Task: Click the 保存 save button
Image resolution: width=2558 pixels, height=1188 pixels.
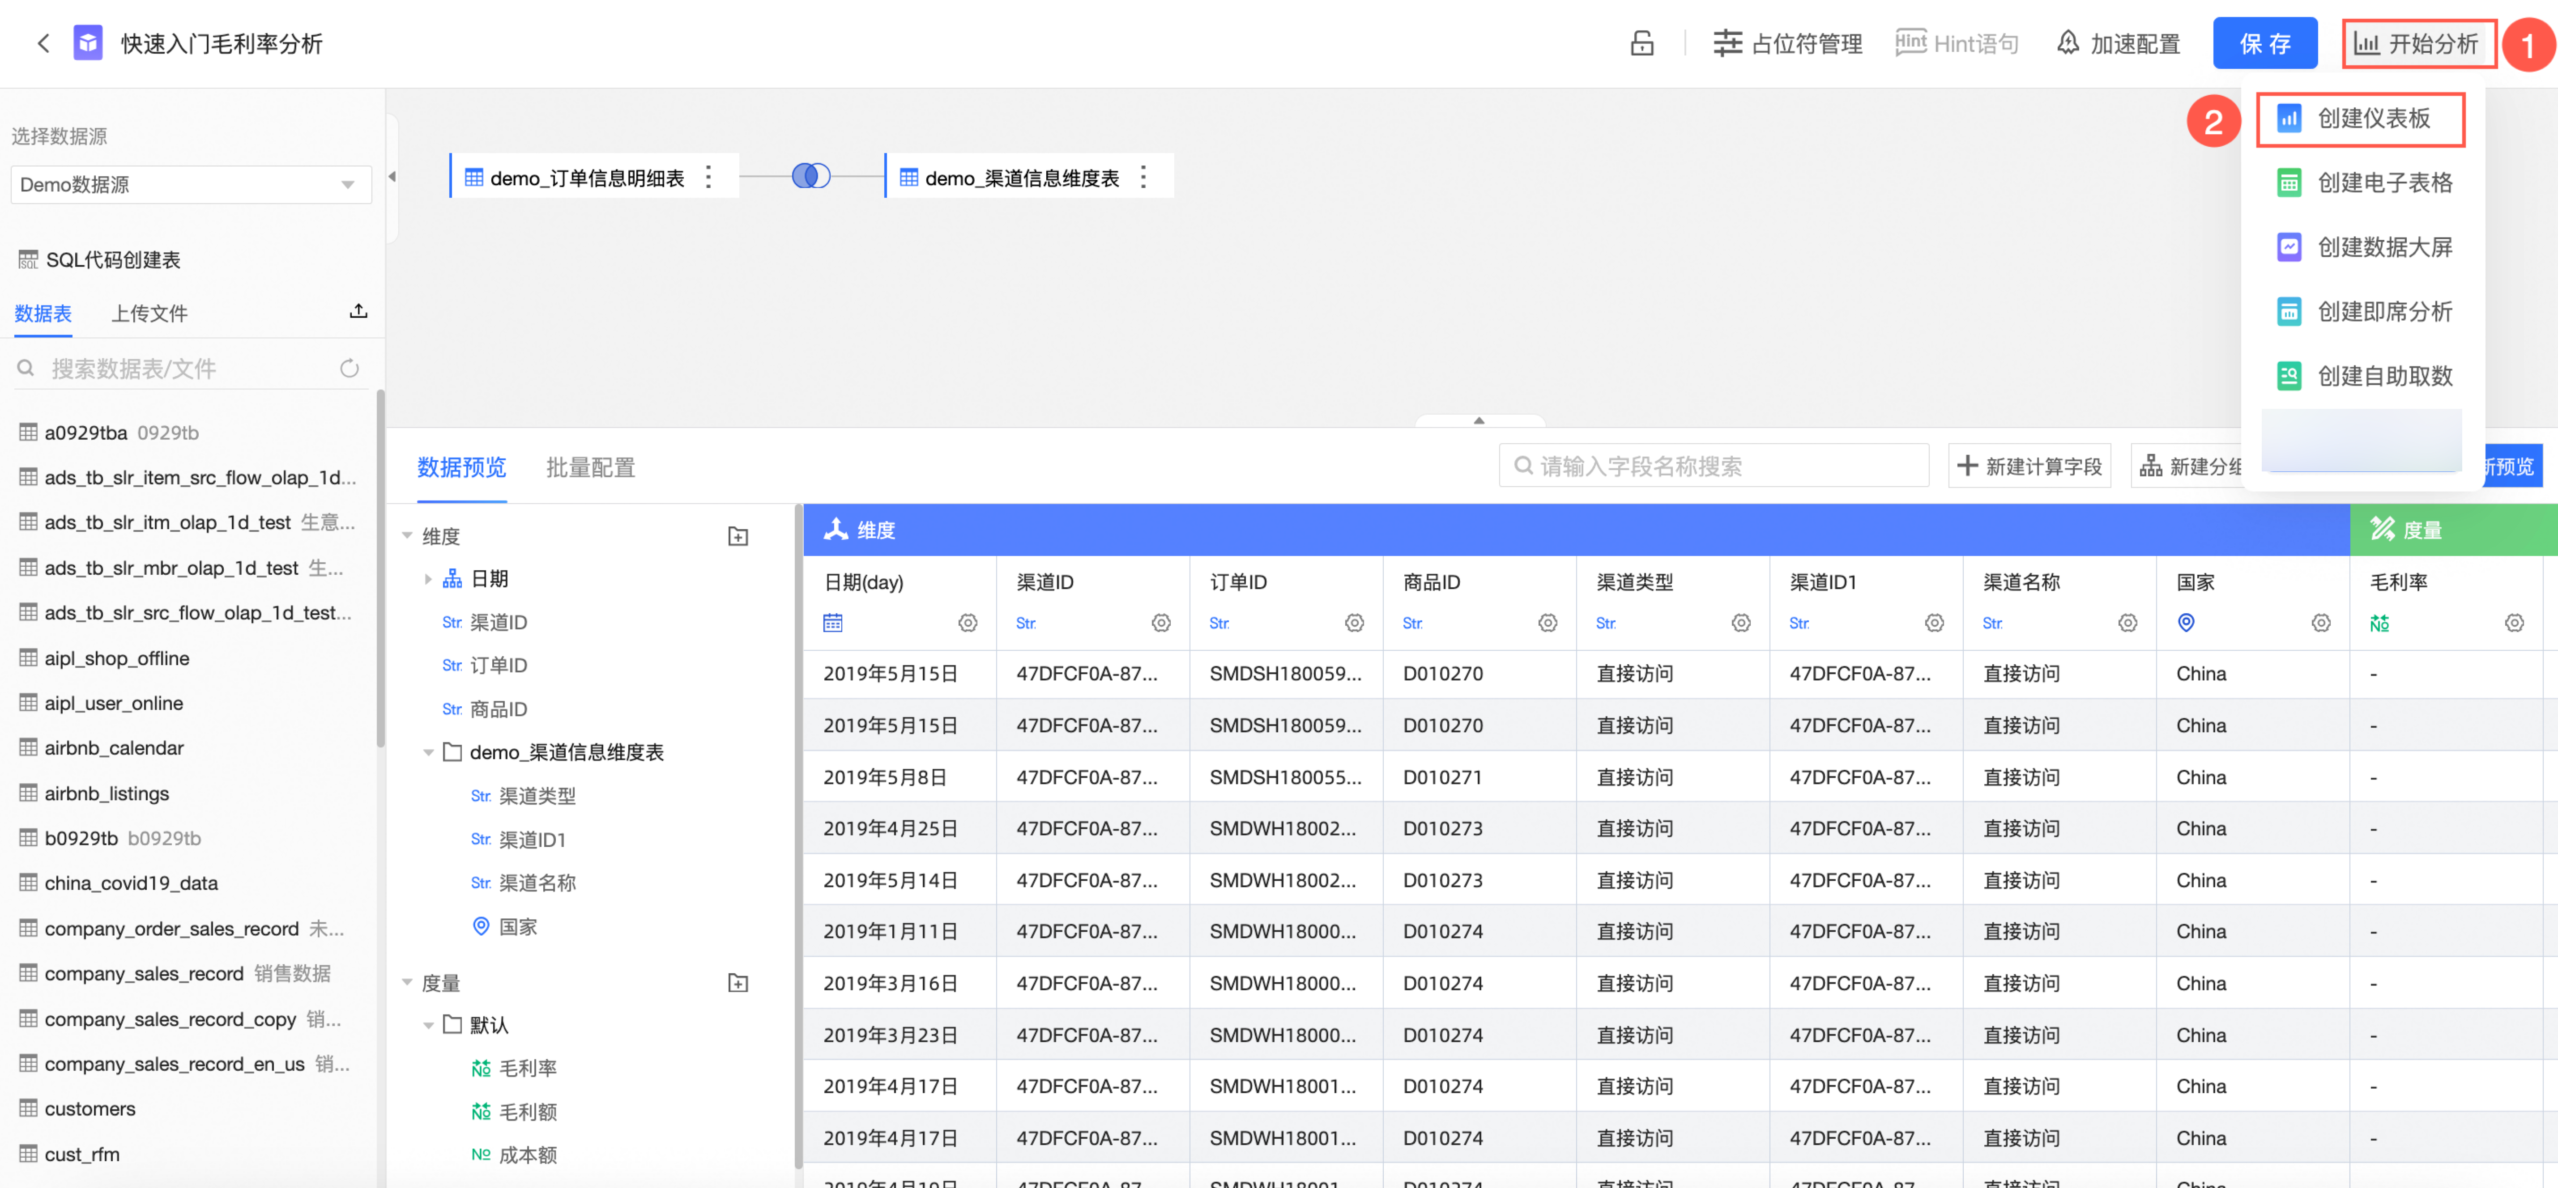Action: click(x=2264, y=44)
